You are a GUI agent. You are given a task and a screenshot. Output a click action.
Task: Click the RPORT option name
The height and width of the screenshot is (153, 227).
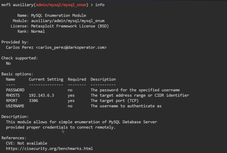pos(12,101)
